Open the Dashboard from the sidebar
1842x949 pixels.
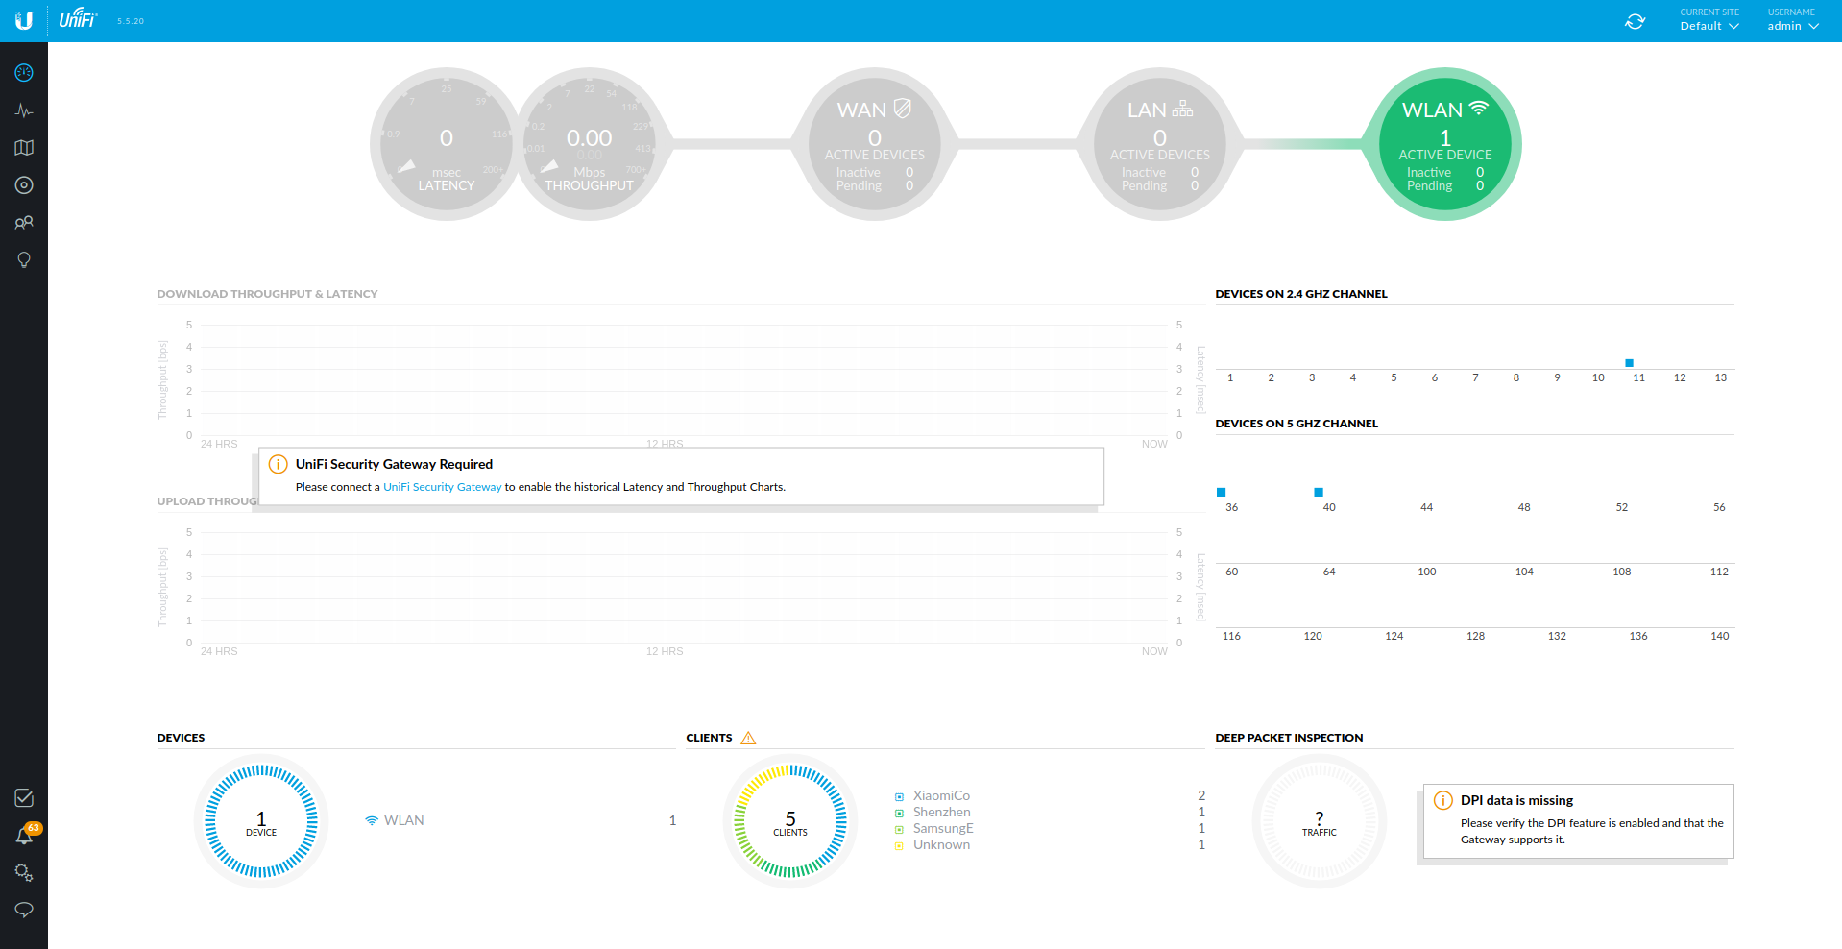[24, 73]
